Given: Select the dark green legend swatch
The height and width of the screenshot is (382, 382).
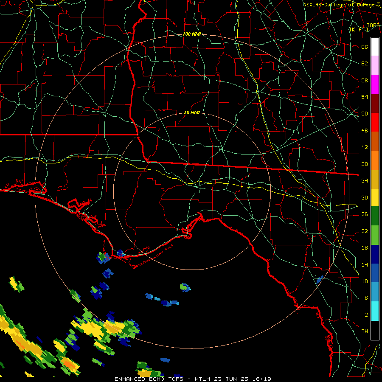Looking at the screenshot, I should tap(375, 216).
